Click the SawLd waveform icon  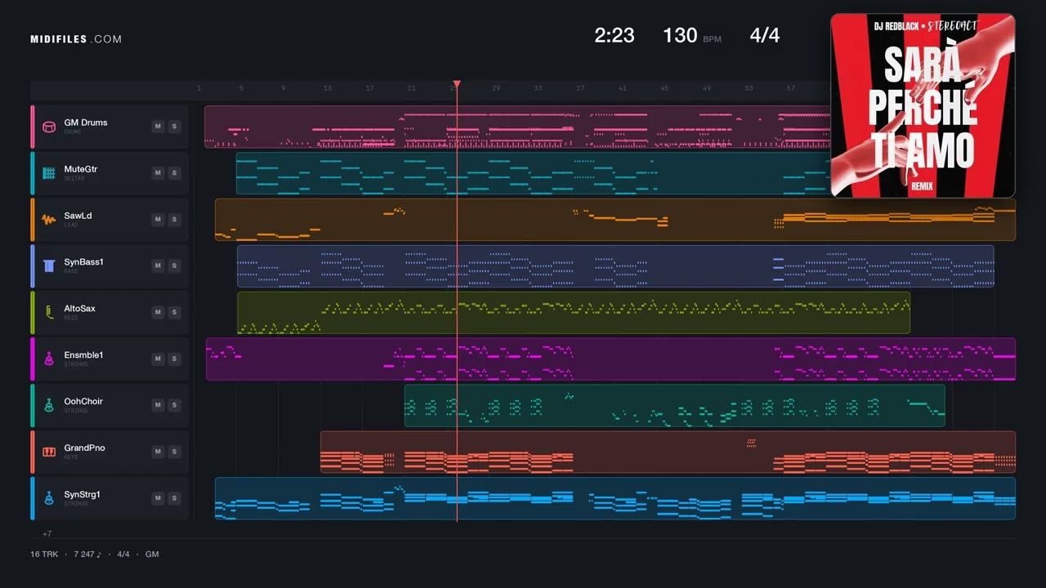pos(49,220)
